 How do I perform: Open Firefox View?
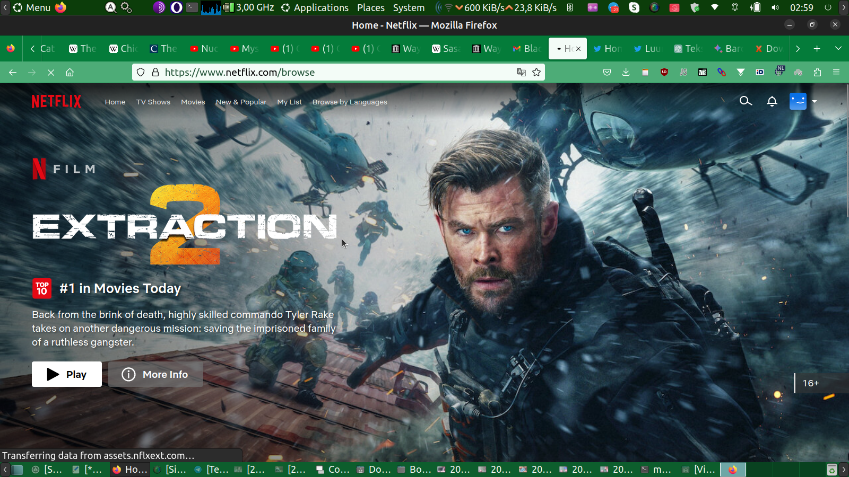pos(11,49)
